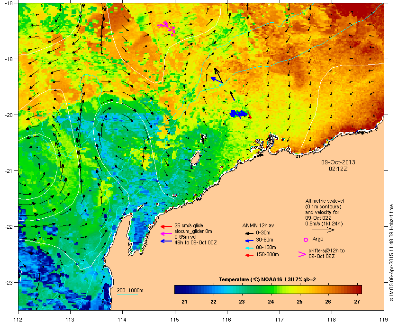The width and height of the screenshot is (398, 322).
Task: Click the orange 26°C colorbar region
Action: (x=328, y=289)
